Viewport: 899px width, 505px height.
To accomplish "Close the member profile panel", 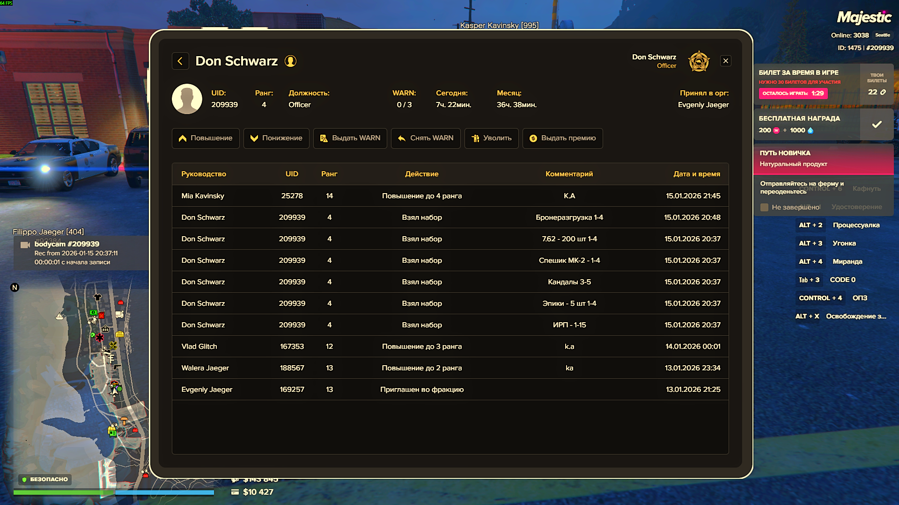I will [725, 61].
